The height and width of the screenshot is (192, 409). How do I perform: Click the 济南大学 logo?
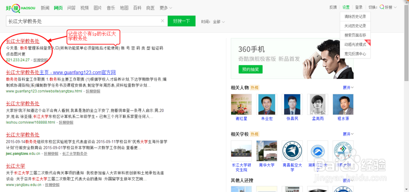tap(343, 151)
